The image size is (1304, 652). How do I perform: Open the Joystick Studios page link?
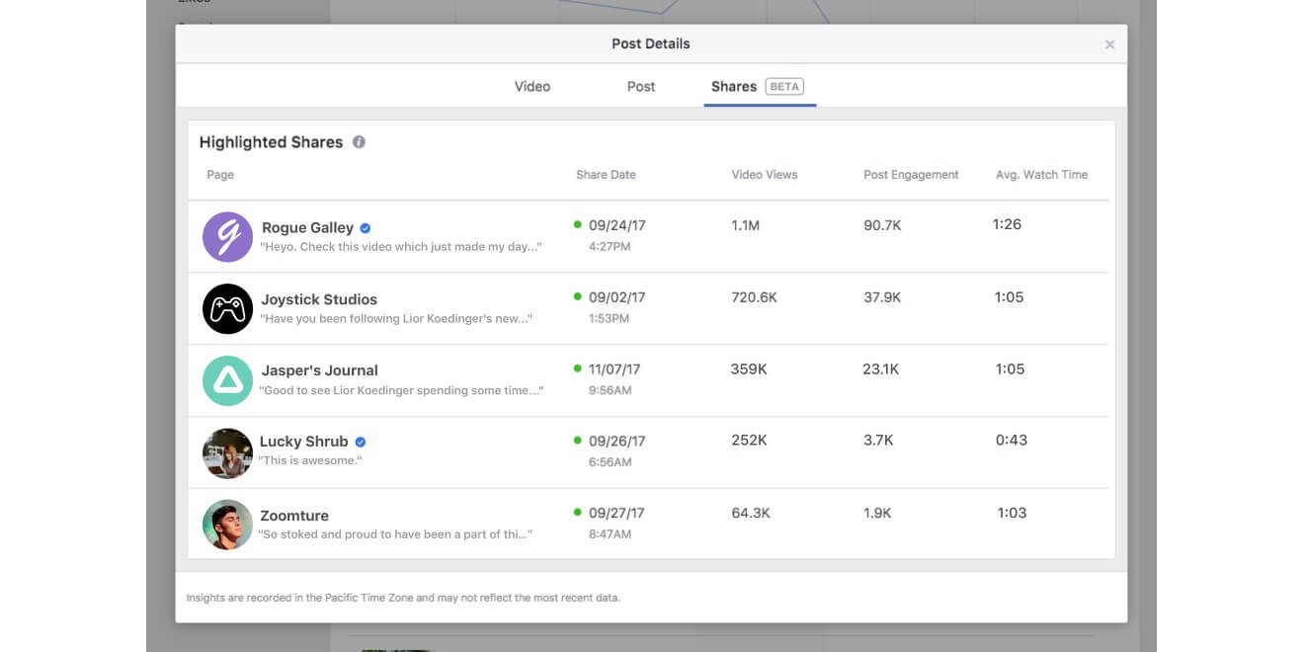pos(319,299)
